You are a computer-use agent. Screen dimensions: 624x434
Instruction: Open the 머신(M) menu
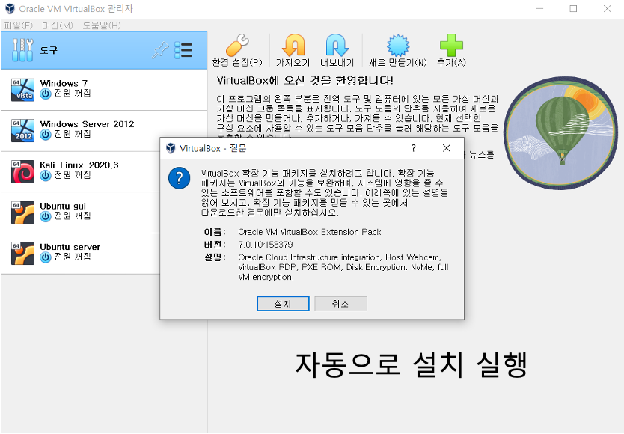(x=58, y=25)
